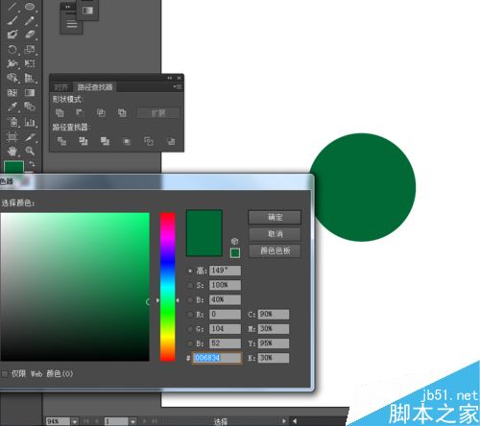Select the S saturation radio button
Viewport: 480px width, 426px height.
pos(190,285)
